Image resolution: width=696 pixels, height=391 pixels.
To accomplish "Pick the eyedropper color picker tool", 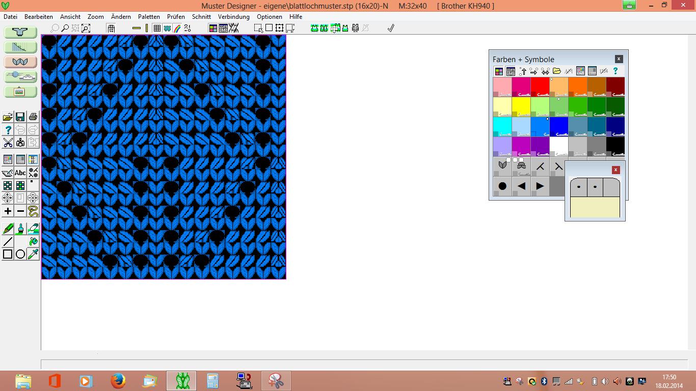I will [33, 254].
